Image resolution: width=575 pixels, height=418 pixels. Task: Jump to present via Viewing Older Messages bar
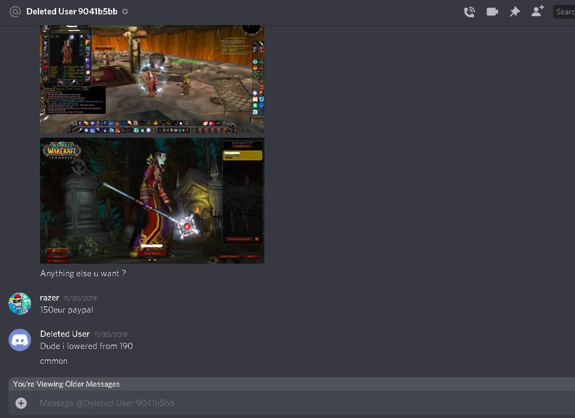tap(292, 384)
